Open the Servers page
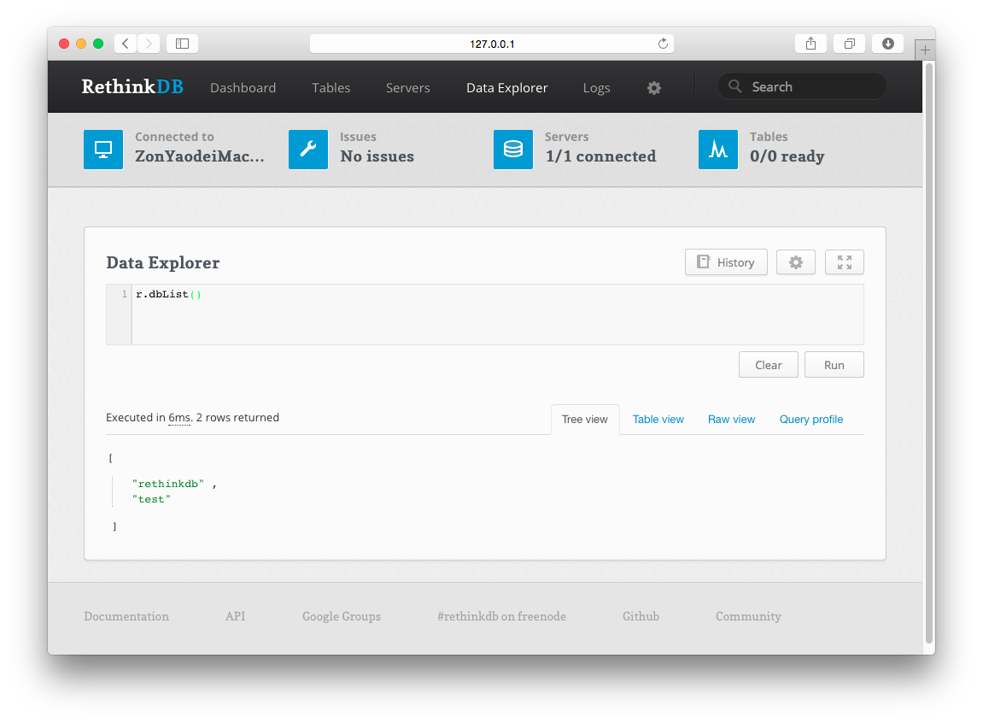Viewport: 983px width, 723px height. 408,88
